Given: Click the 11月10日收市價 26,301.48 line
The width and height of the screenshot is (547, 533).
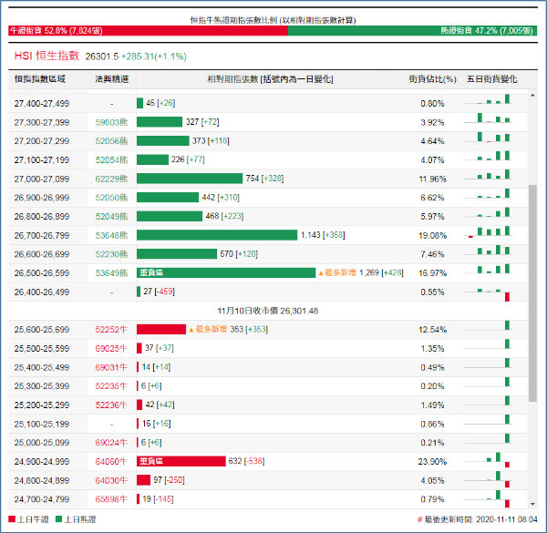Looking at the screenshot, I should coord(268,311).
